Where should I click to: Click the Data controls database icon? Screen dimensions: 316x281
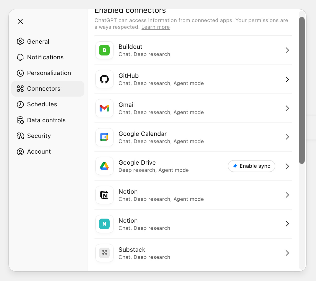20,120
